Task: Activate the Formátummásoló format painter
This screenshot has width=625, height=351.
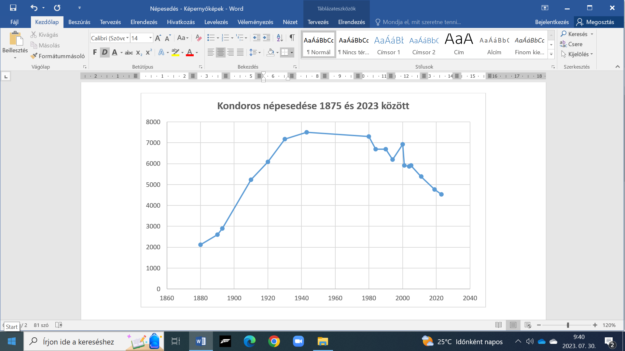Action: point(58,56)
